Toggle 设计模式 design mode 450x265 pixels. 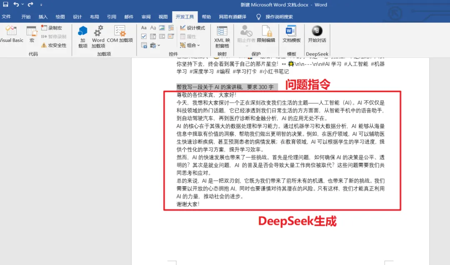tap(192, 28)
